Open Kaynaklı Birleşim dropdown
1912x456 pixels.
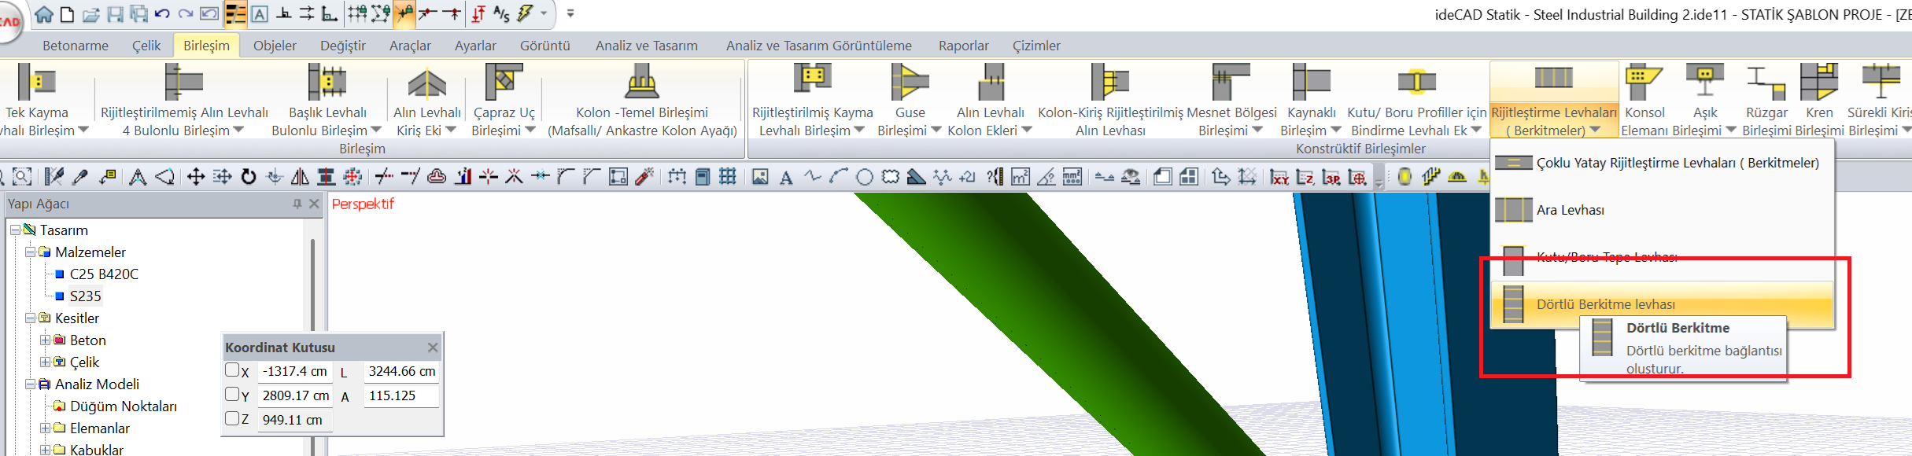point(1336,130)
